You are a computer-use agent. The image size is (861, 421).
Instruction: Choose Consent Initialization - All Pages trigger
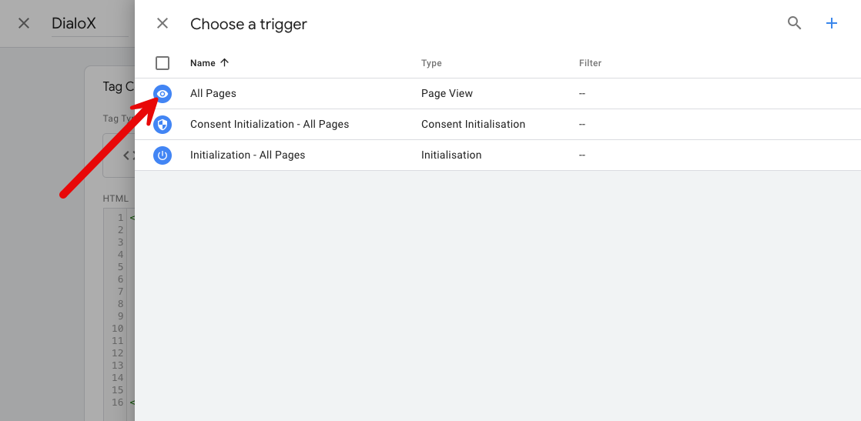pyautogui.click(x=270, y=124)
